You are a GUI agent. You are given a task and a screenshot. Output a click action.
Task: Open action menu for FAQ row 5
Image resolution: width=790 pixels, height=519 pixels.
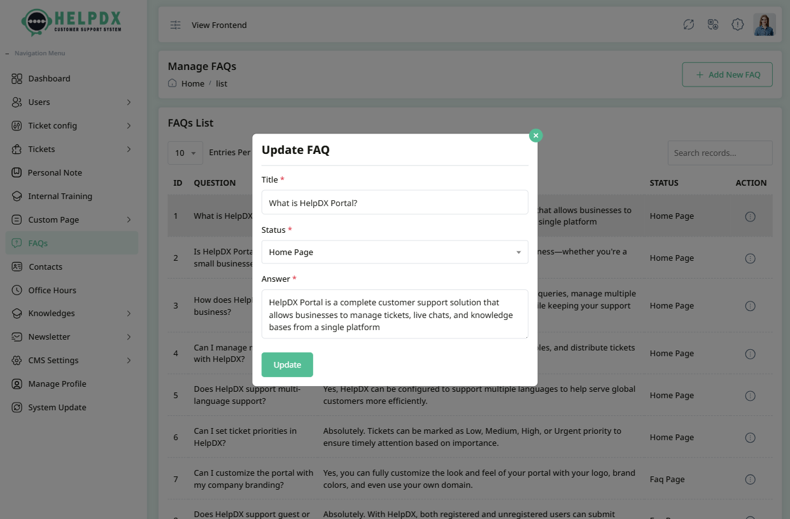click(x=750, y=396)
